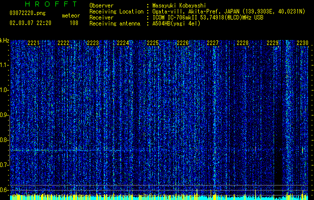The image size is (314, 200).
Task: Click the 2227 time marker
Action: pos(213,43)
